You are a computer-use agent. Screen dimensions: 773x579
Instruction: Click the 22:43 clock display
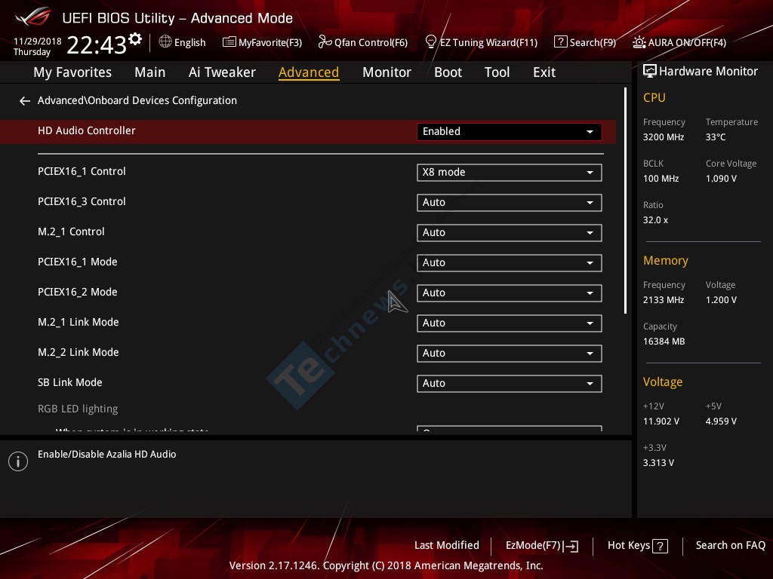pyautogui.click(x=97, y=44)
